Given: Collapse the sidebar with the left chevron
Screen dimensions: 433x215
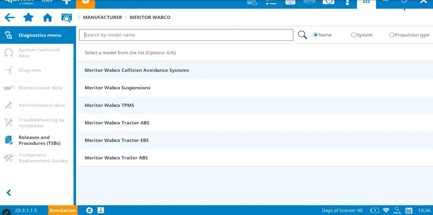Looking at the screenshot, I should point(9,193).
